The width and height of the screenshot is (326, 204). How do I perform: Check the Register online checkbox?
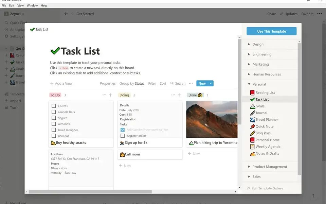coord(123,136)
